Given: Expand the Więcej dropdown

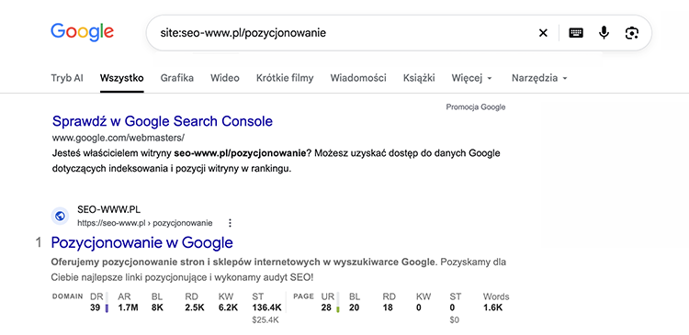Looking at the screenshot, I should [x=472, y=78].
